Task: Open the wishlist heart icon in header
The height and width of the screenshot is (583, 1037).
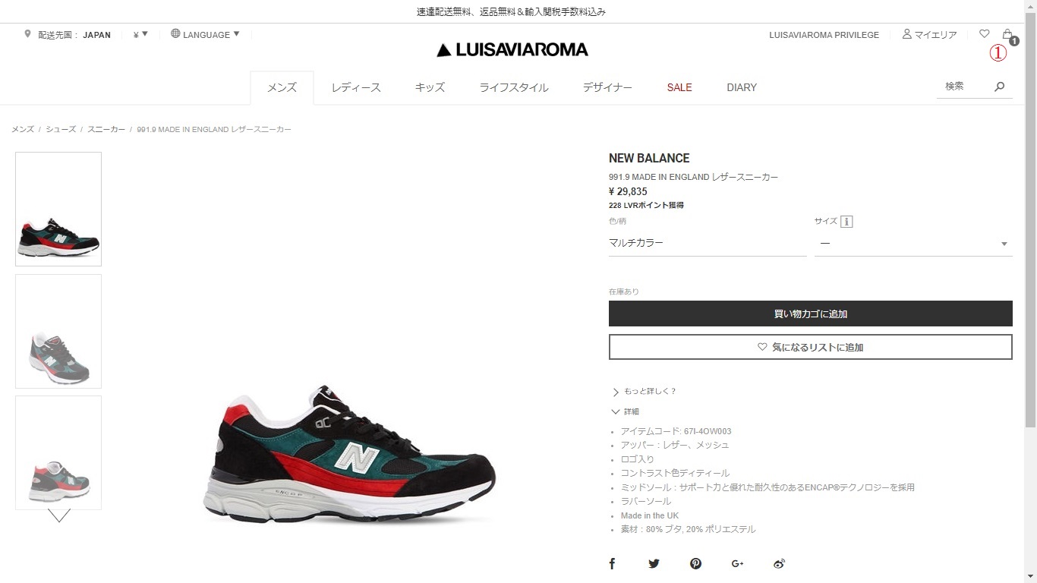Action: pyautogui.click(x=985, y=34)
